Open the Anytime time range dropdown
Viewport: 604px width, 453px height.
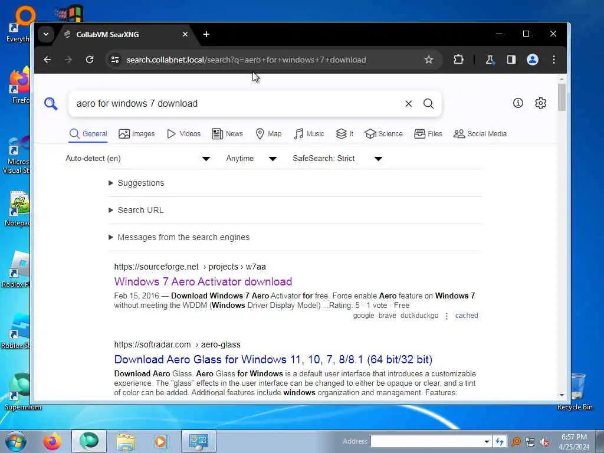pos(251,158)
